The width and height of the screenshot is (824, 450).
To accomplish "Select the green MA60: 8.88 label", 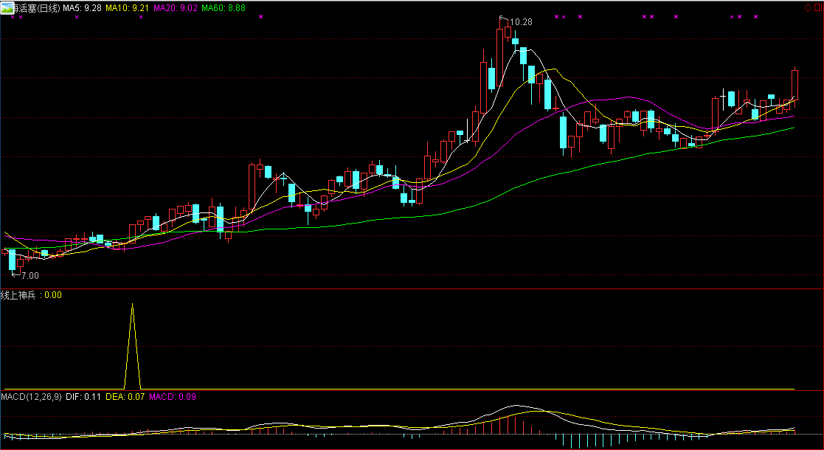I will [x=223, y=8].
